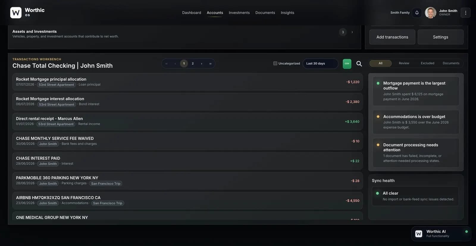This screenshot has height=246, width=476.
Task: Open ONE MEDICAL GROUP NEW YORK transaction
Action: [187, 216]
